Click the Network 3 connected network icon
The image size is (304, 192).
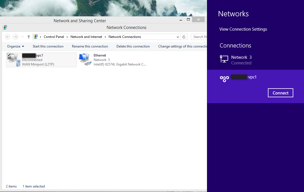coord(224,59)
